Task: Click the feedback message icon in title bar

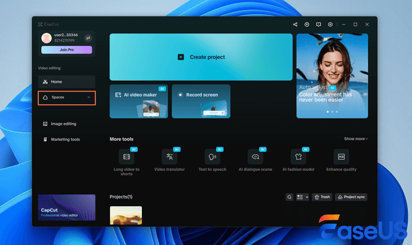Action: (318, 24)
